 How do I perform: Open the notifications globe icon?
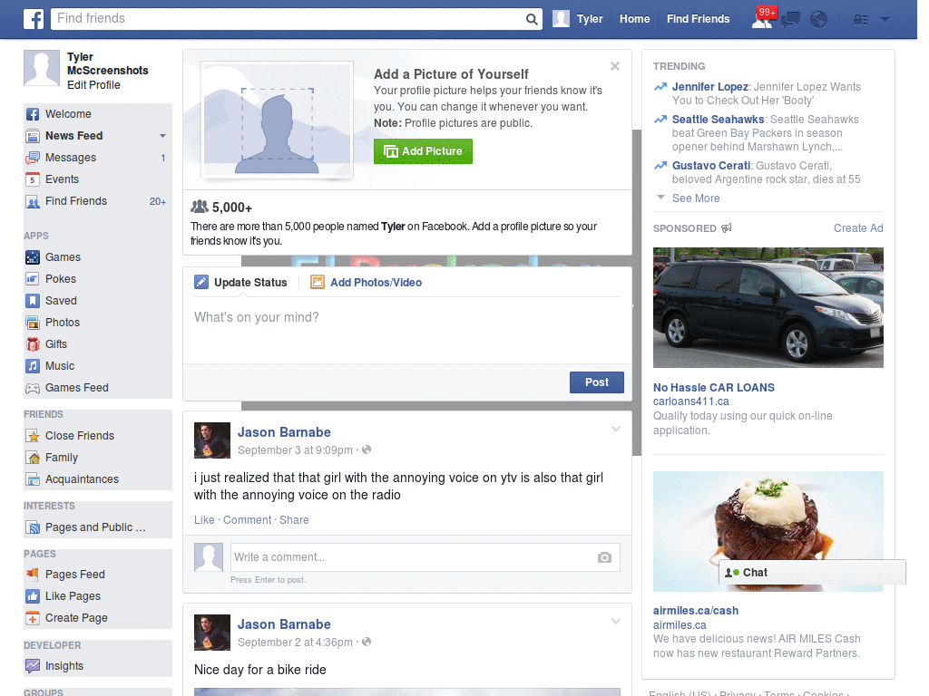[819, 20]
